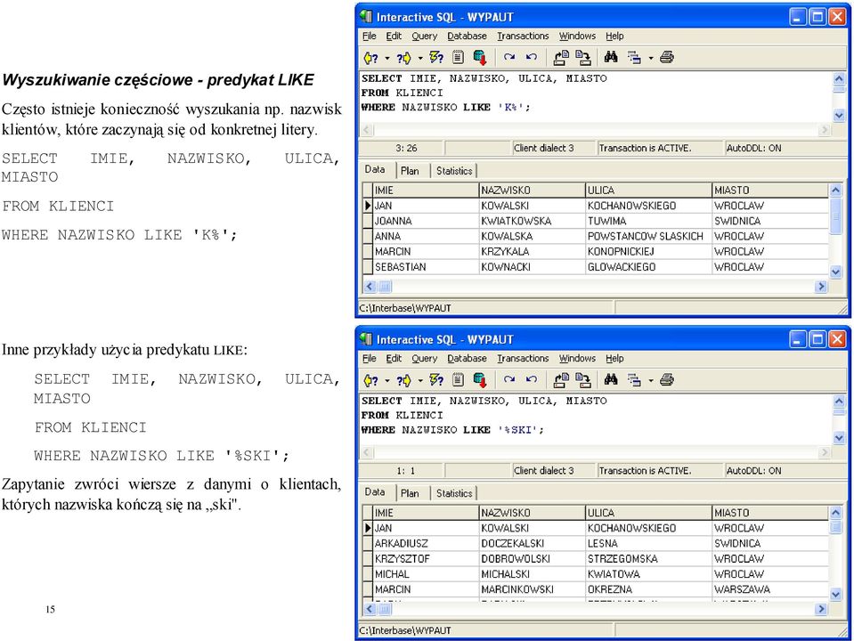This screenshot has width=854, height=641.
Task: Click left-curving arrow icon in 'K%' window toolbar
Action: [532, 57]
